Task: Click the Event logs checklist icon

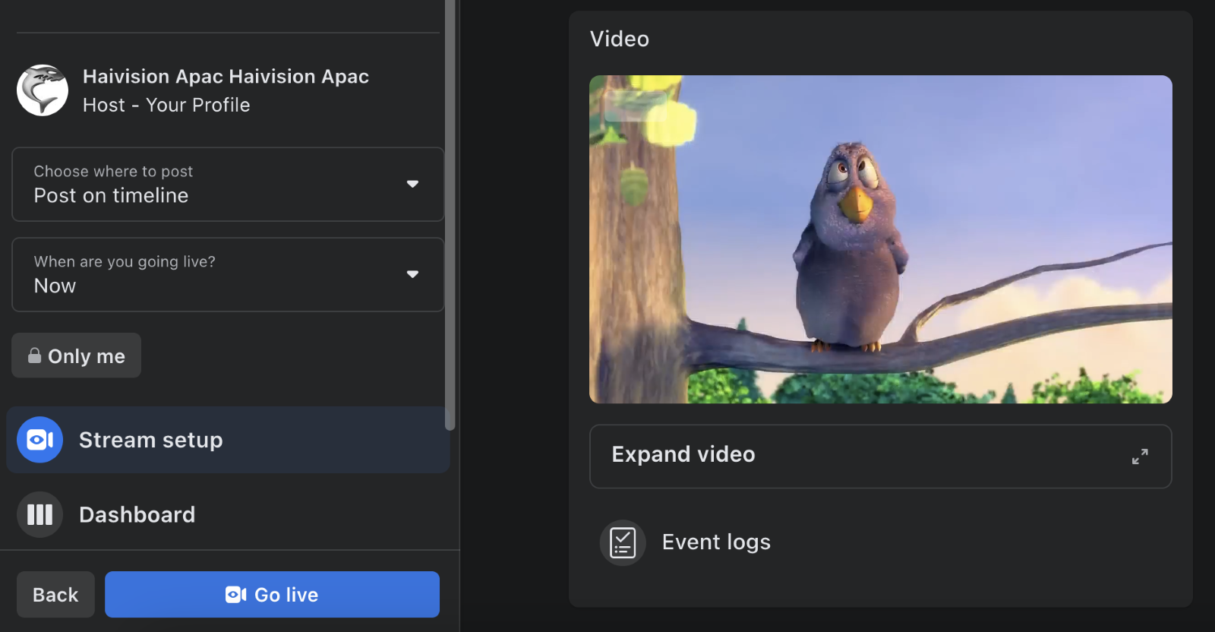Action: (623, 542)
